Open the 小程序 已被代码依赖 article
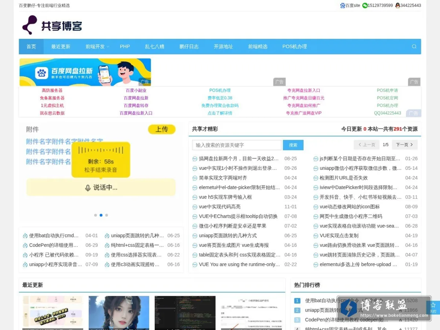This screenshot has height=330, width=440. (x=54, y=255)
